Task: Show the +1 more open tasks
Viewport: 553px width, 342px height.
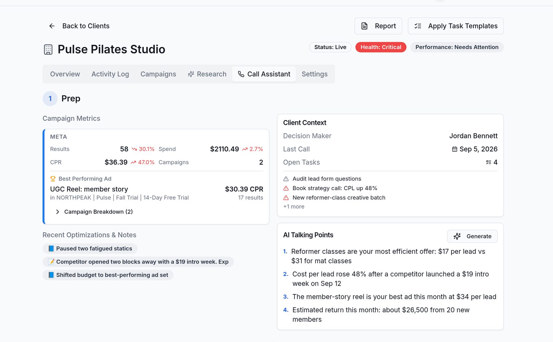Action: tap(294, 207)
